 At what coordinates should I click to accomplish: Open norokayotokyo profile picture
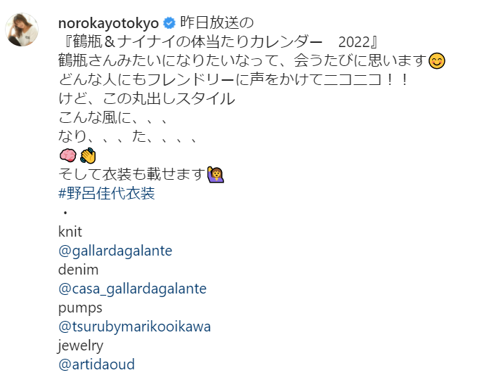click(x=22, y=29)
